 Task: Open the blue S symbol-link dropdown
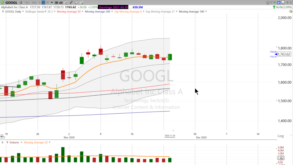pos(279,3)
